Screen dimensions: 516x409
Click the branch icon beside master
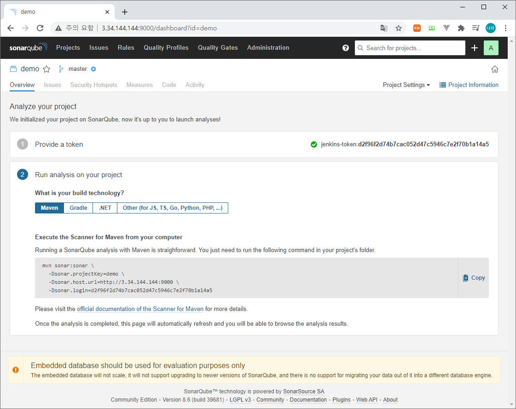click(x=61, y=69)
